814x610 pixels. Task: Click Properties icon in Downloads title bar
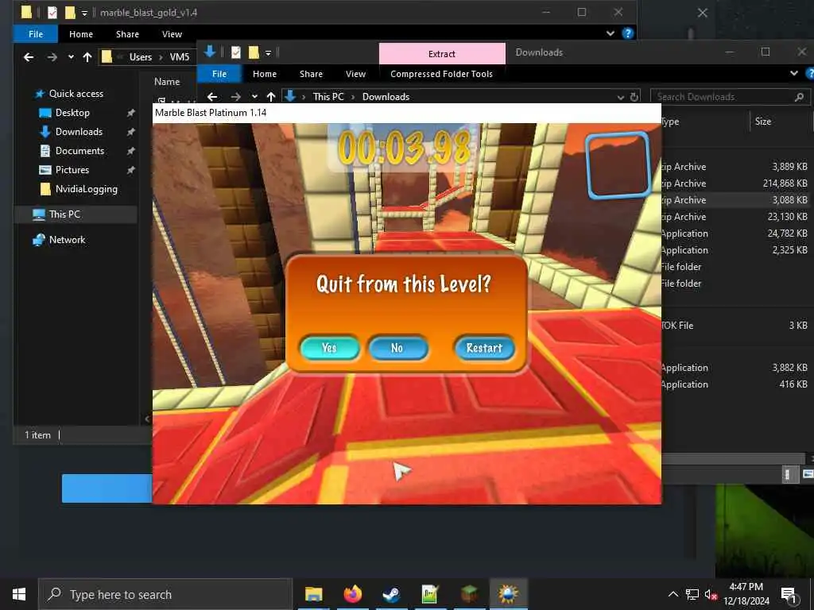235,52
